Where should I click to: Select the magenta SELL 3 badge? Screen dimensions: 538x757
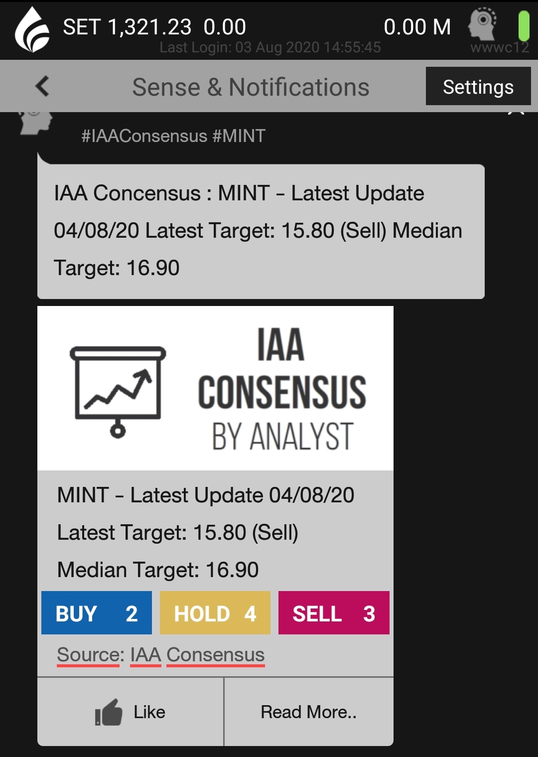333,613
